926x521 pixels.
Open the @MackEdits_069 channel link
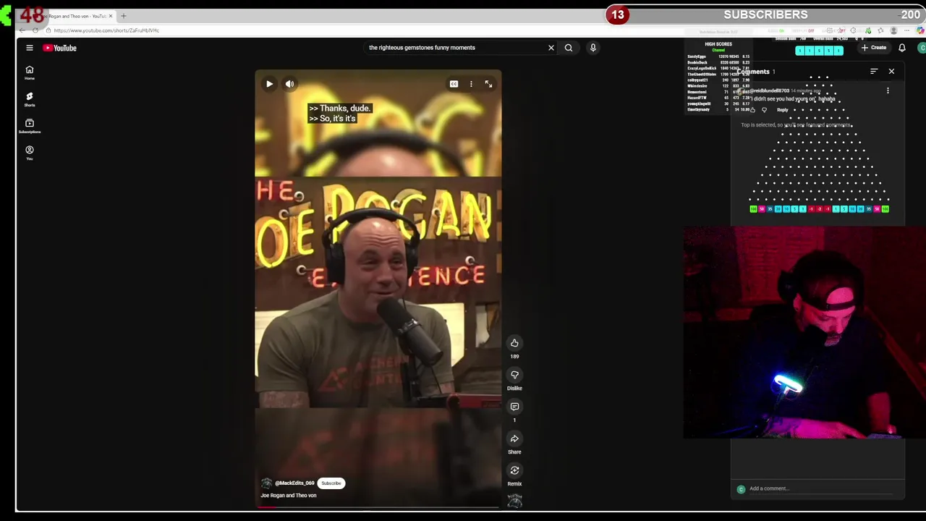click(x=294, y=483)
